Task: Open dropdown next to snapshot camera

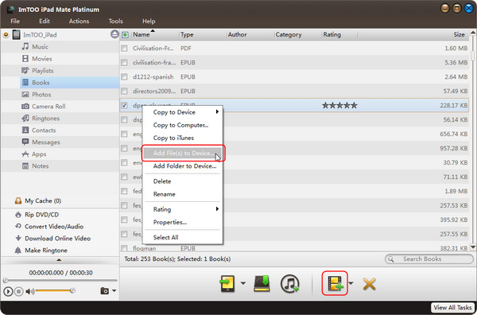Action: pyautogui.click(x=114, y=290)
